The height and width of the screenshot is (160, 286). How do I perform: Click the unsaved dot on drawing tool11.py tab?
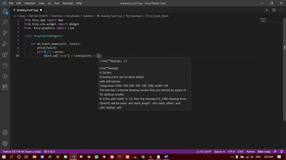41,10
